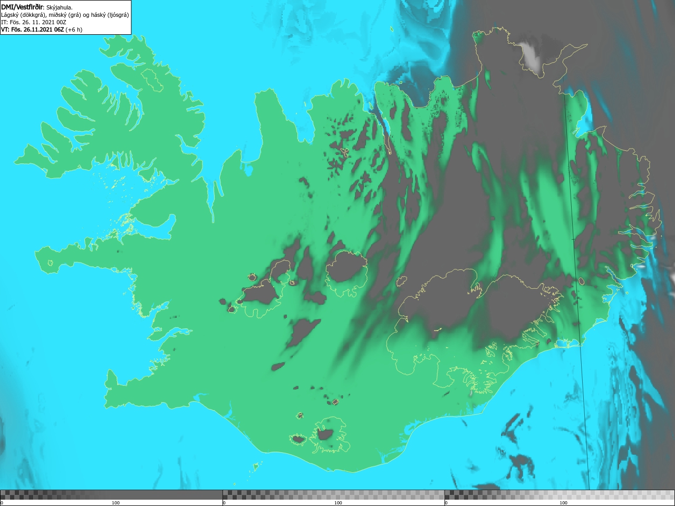
Task: Click the 'Lágský (dökkgrá), miðský (grá)' legend line
Action: (65, 15)
